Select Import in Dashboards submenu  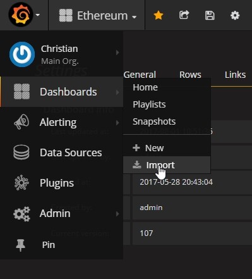[x=167, y=165]
